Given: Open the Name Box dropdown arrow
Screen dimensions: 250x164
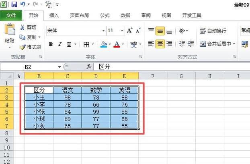Looking at the screenshot, I should pyautogui.click(x=59, y=67).
